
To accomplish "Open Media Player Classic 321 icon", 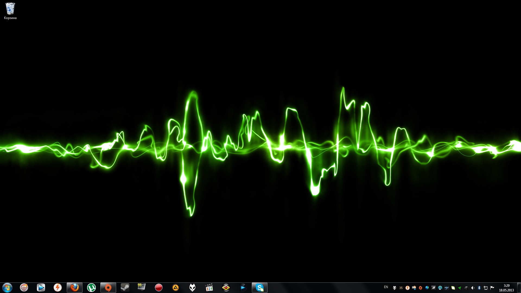I will (209, 288).
